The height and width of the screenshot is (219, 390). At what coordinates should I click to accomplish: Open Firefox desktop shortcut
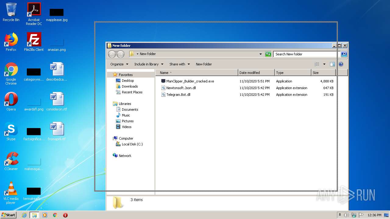point(11,42)
